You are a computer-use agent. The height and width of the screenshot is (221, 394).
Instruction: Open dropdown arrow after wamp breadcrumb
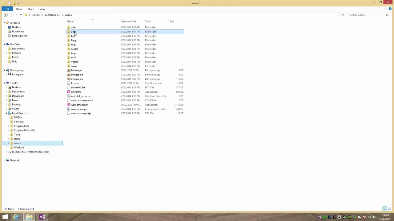[x=74, y=15]
